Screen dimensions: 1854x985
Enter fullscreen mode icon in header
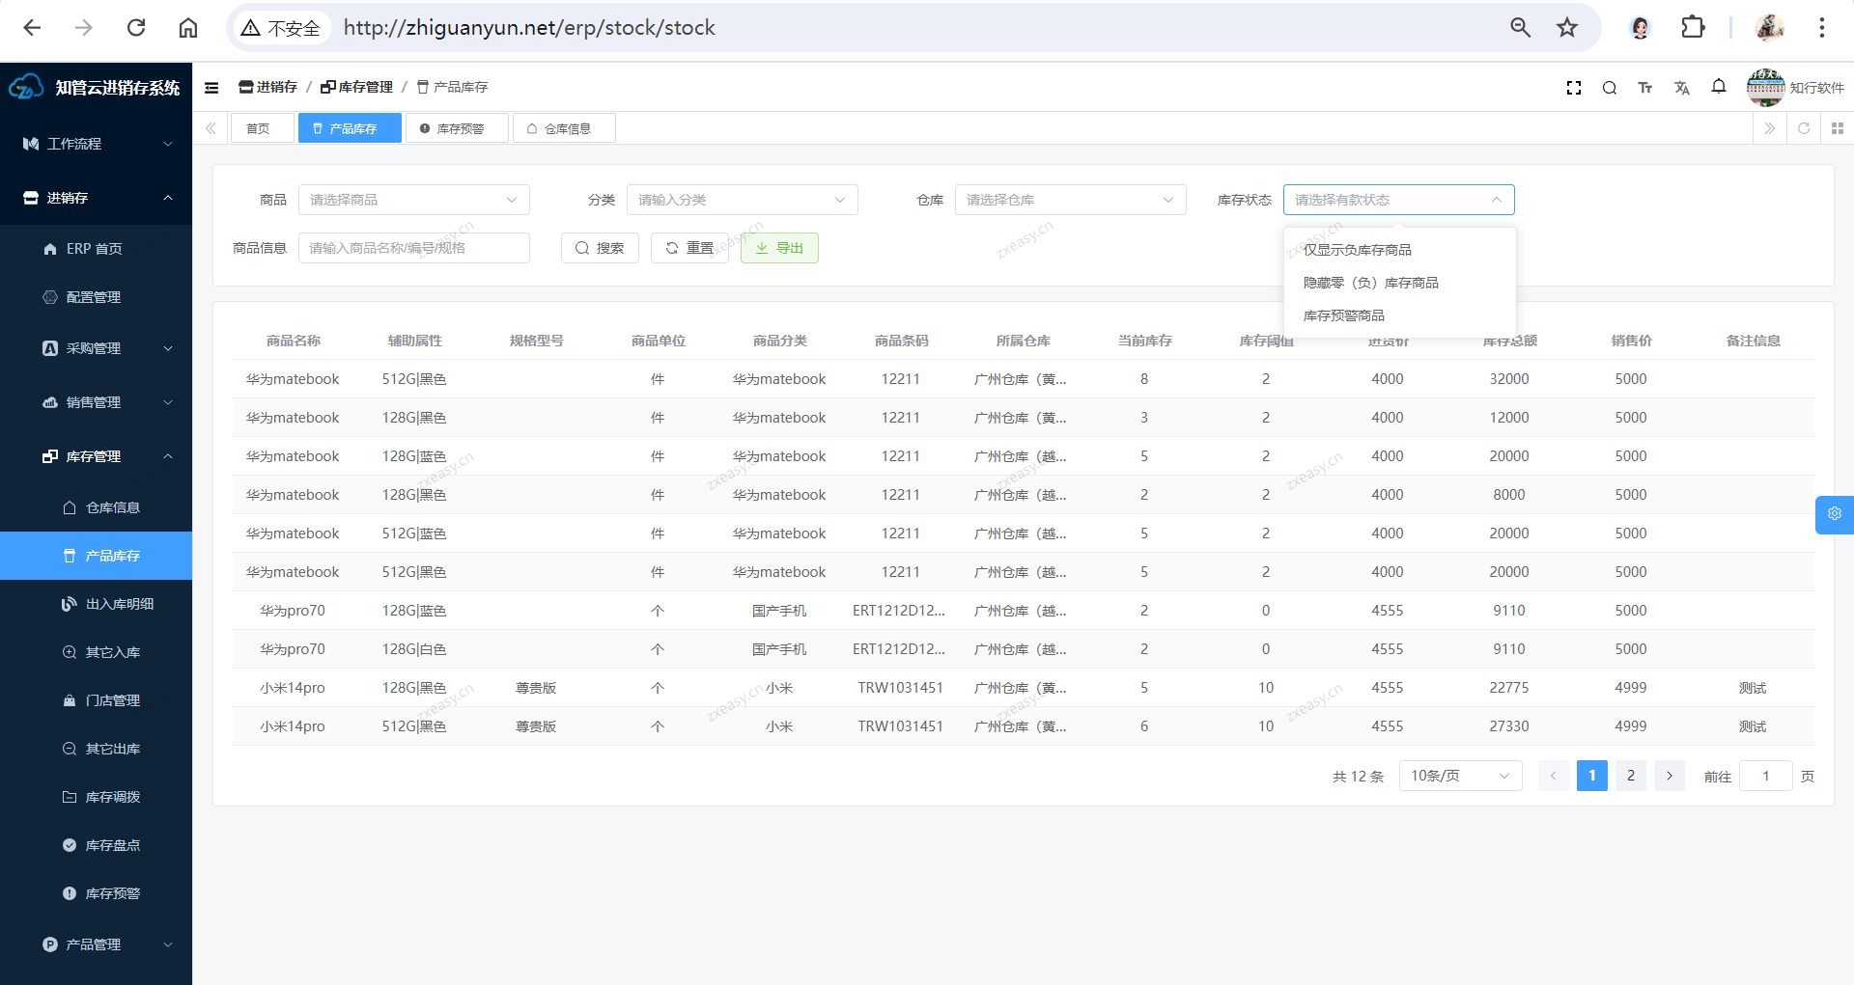1574,88
